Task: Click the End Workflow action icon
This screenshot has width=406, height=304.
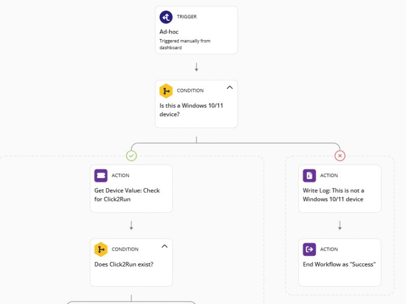Action: [x=309, y=250]
